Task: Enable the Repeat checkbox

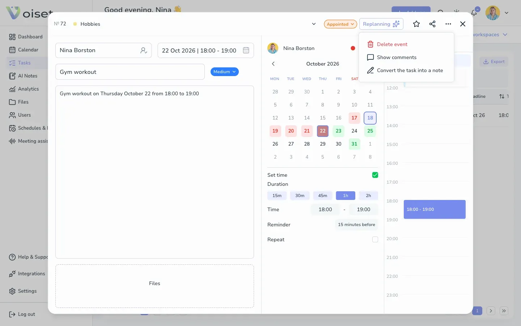Action: pyautogui.click(x=375, y=239)
